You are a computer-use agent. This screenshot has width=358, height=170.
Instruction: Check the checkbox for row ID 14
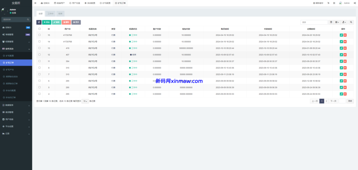tap(40, 41)
